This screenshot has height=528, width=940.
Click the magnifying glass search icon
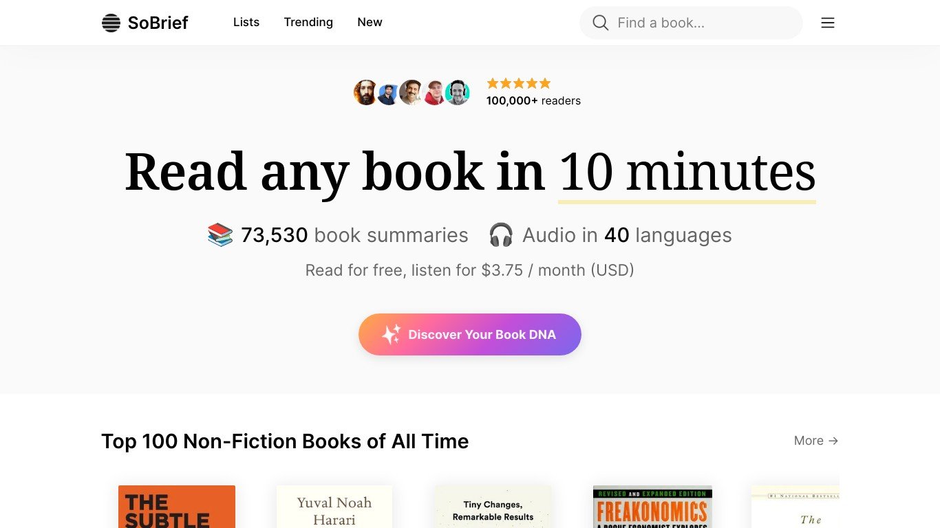tap(600, 23)
